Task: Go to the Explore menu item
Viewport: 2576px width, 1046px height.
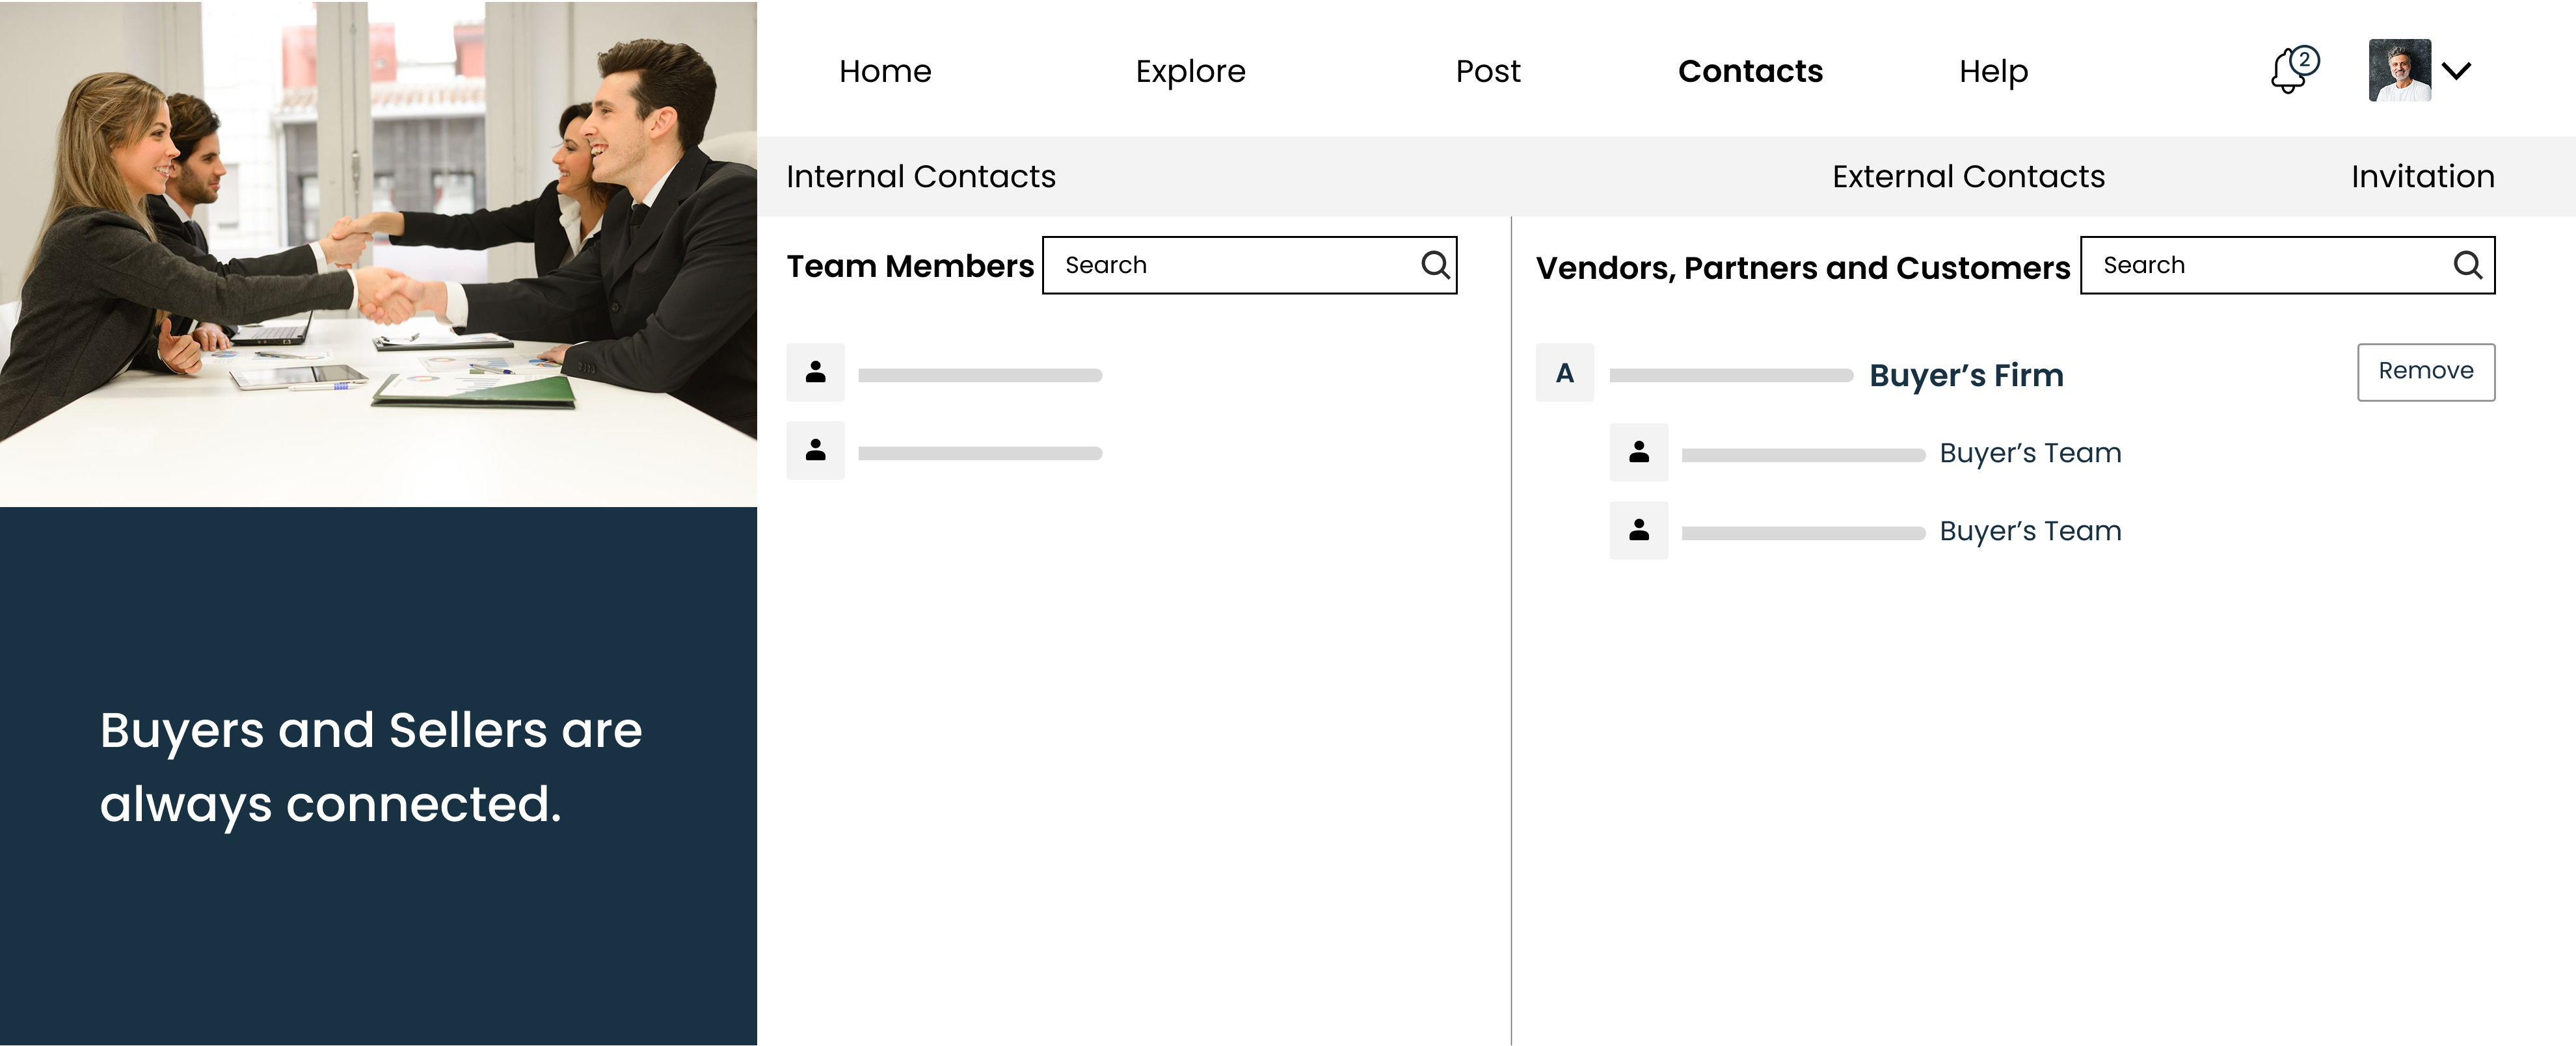Action: click(1190, 71)
